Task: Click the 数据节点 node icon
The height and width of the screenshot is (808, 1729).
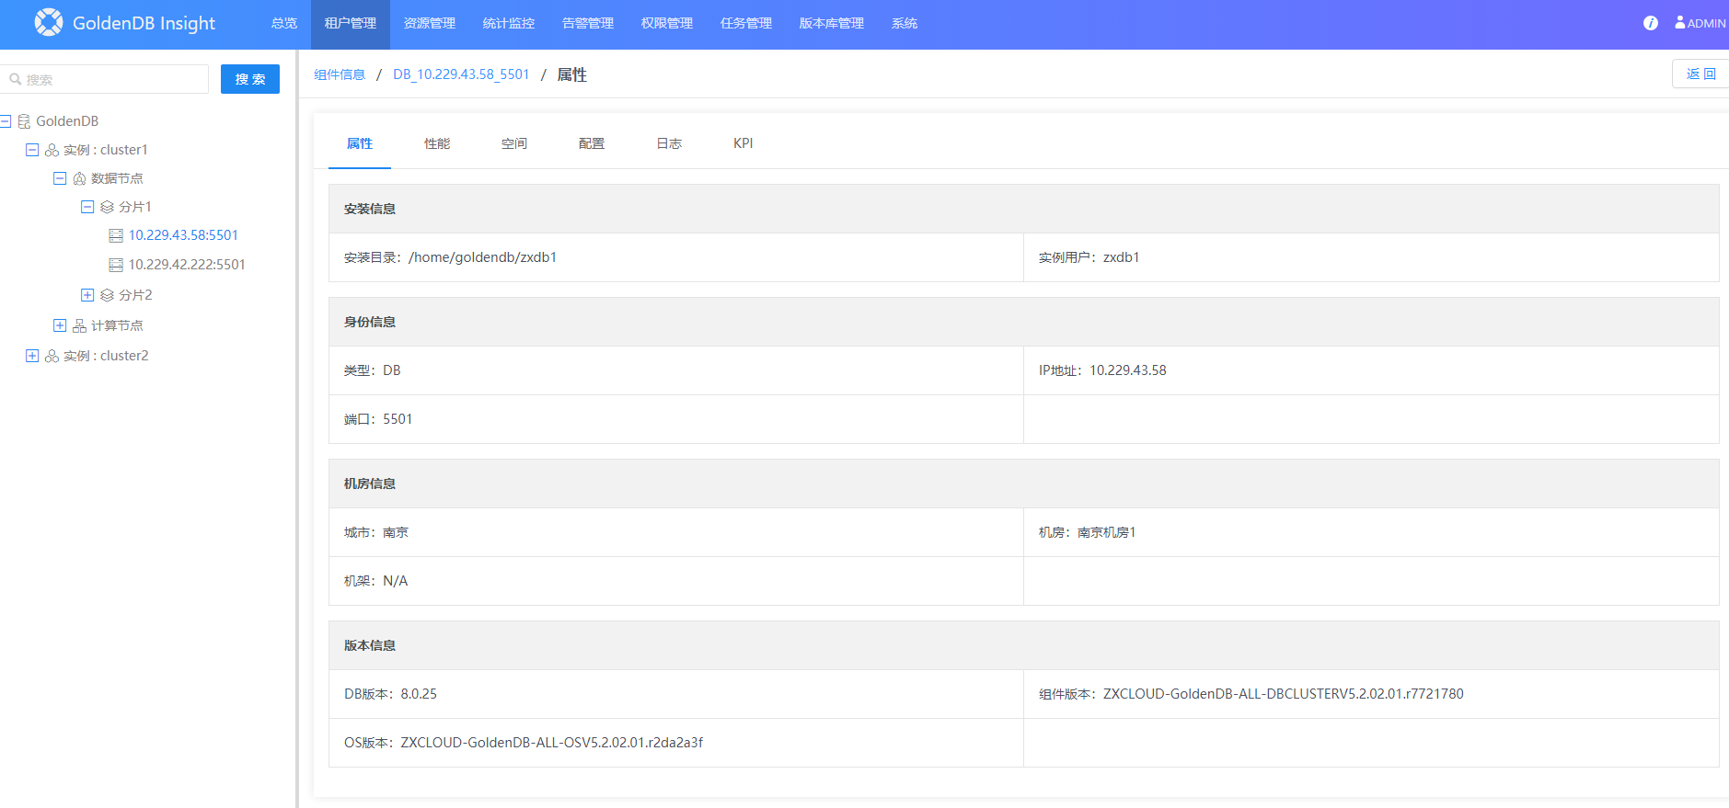Action: coord(79,178)
